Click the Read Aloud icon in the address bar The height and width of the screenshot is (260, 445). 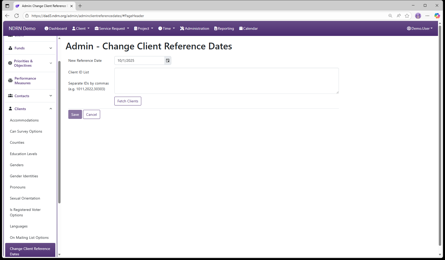point(399,16)
